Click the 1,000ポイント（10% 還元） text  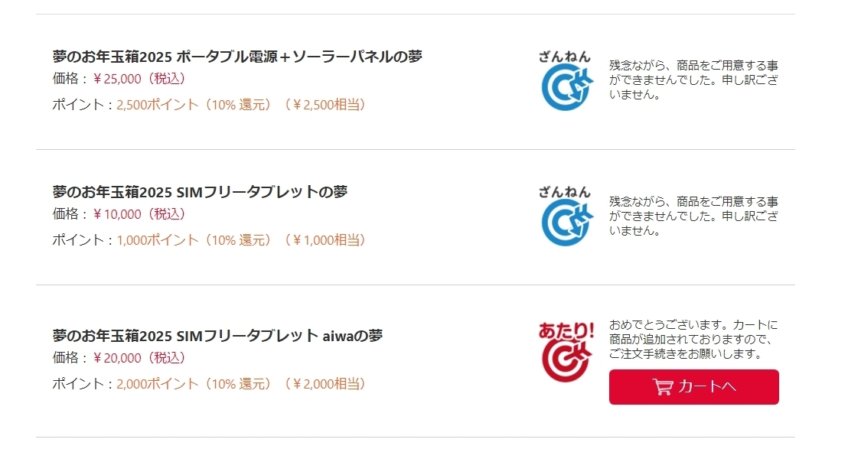[194, 240]
